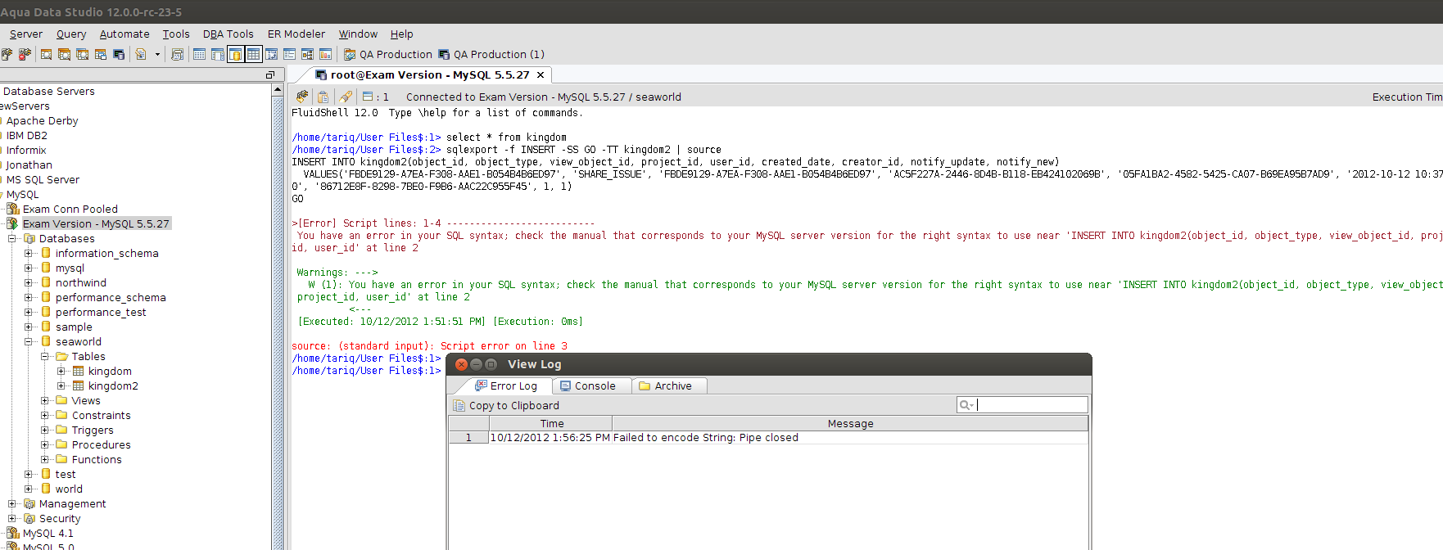Click the plug icon in shell toolbar
Image resolution: width=1443 pixels, height=550 pixels.
[302, 97]
